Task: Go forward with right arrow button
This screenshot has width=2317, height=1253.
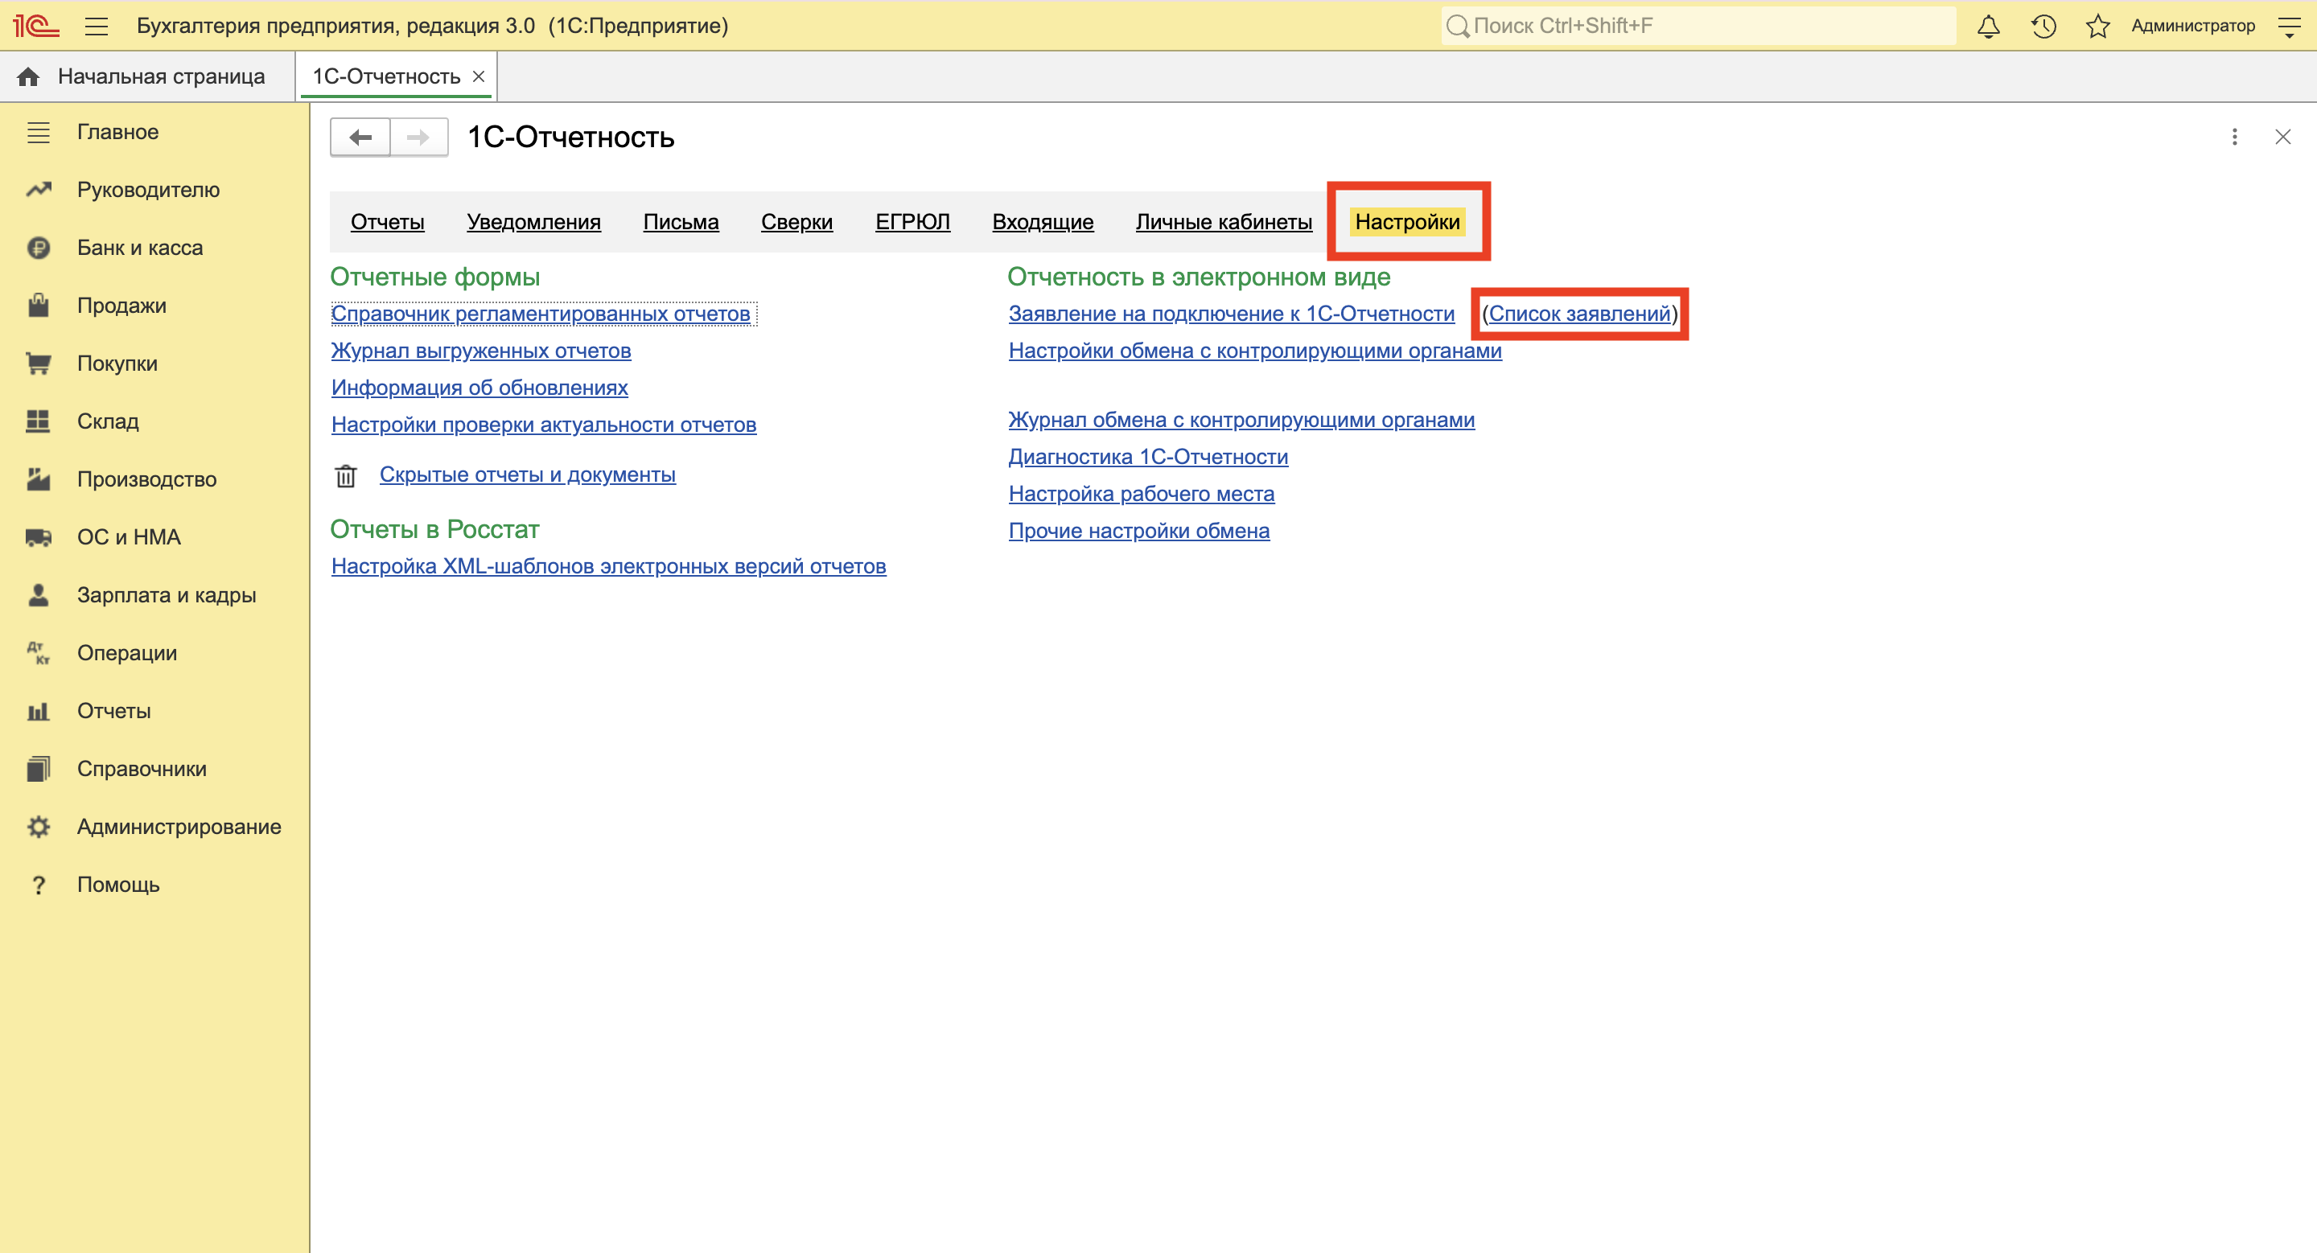Action: pyautogui.click(x=418, y=138)
